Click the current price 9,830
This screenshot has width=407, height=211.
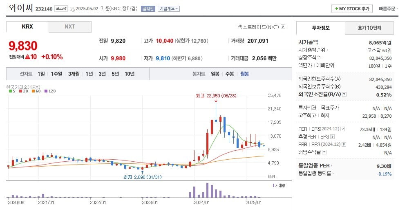click(23, 46)
